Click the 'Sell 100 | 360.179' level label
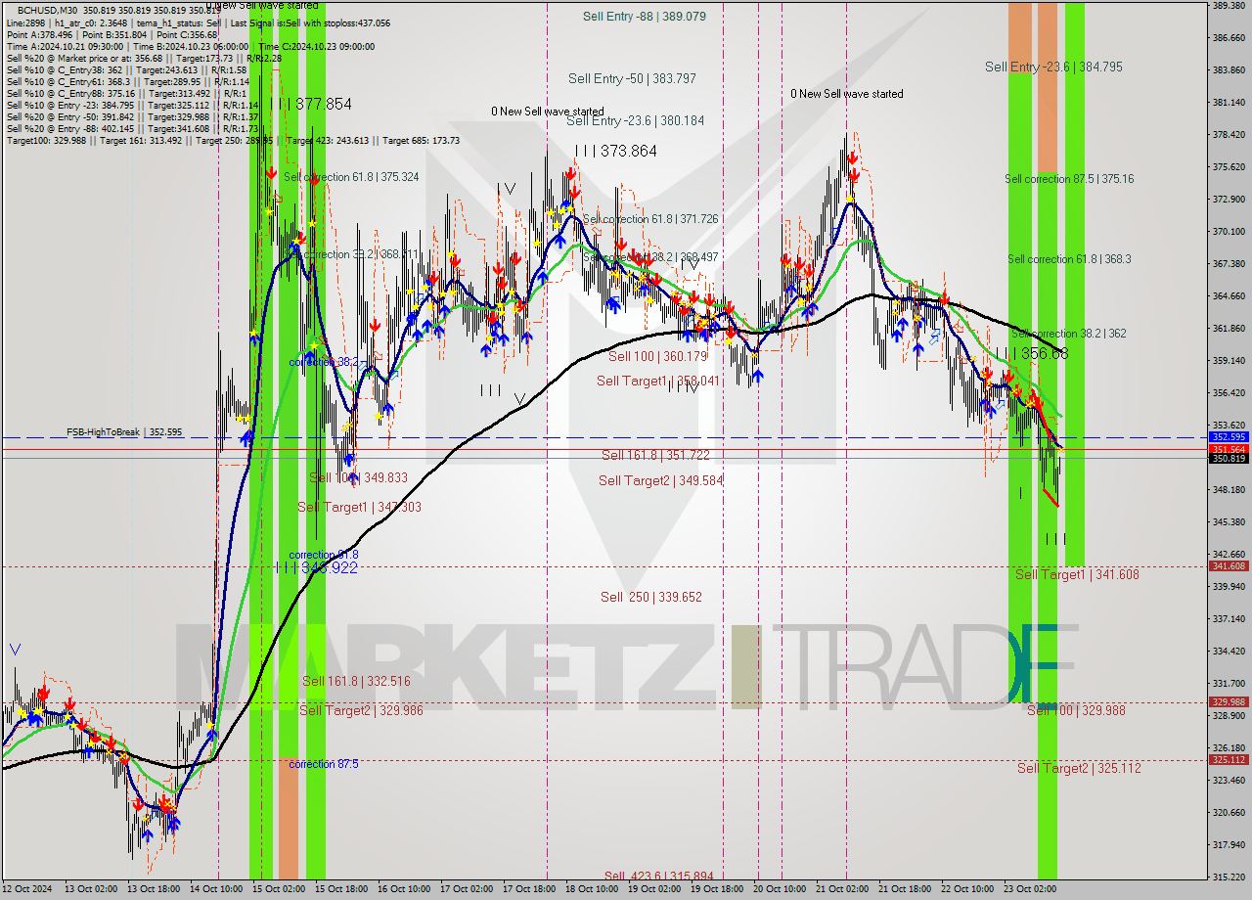 pyautogui.click(x=657, y=357)
